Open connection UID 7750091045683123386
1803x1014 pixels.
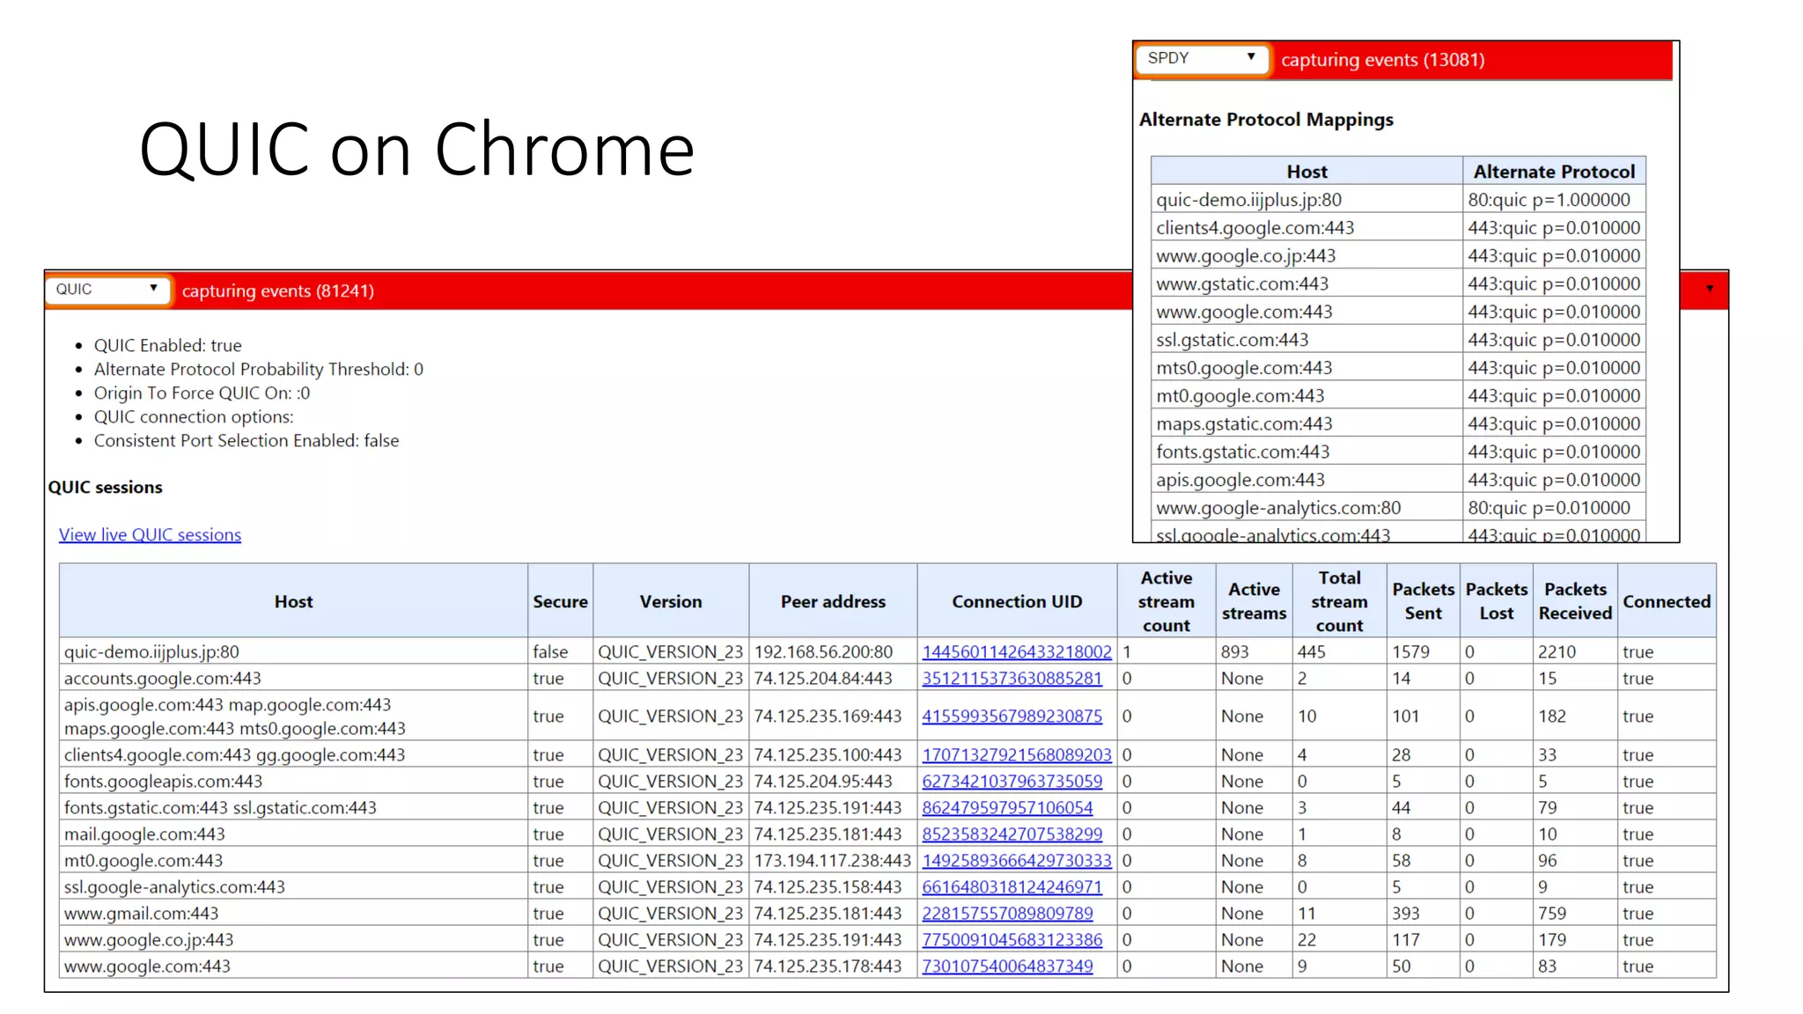point(1012,940)
